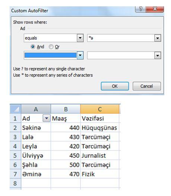Click the OK button
Image resolution: width=171 pixels, height=196 pixels.
pos(115,86)
